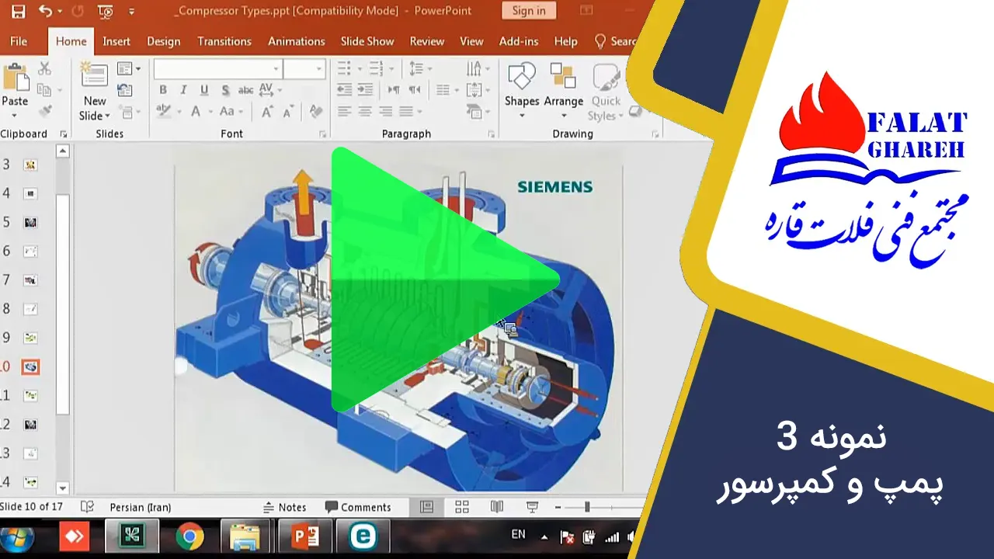Open the Transitions tab
This screenshot has width=994, height=559.
[x=224, y=41]
